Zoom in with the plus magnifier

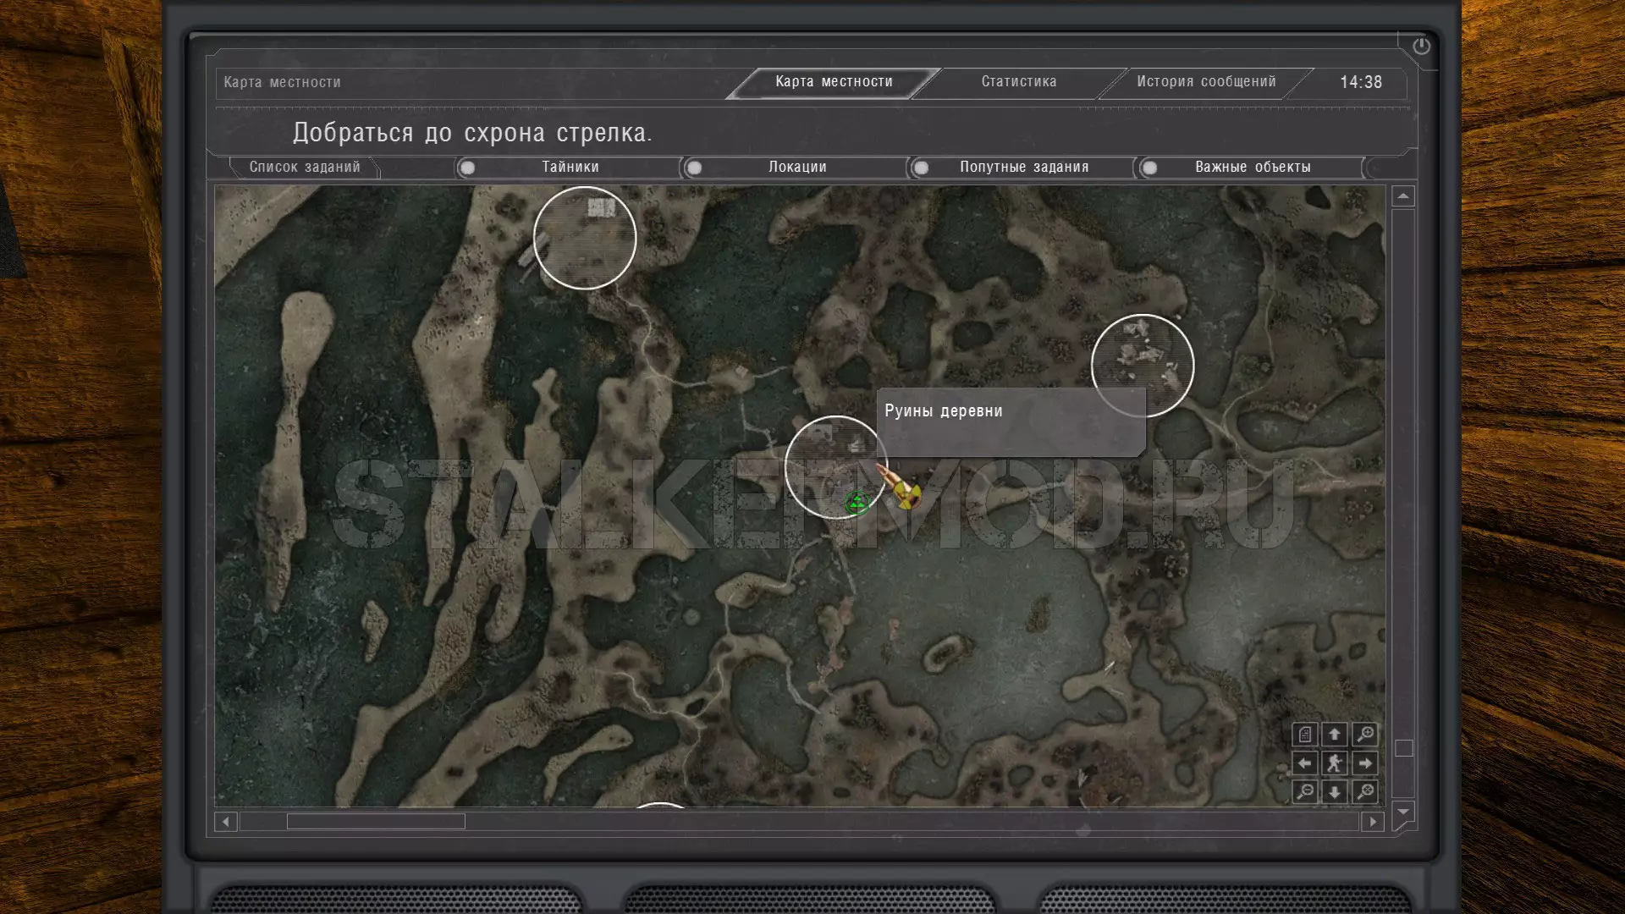coord(1365,735)
